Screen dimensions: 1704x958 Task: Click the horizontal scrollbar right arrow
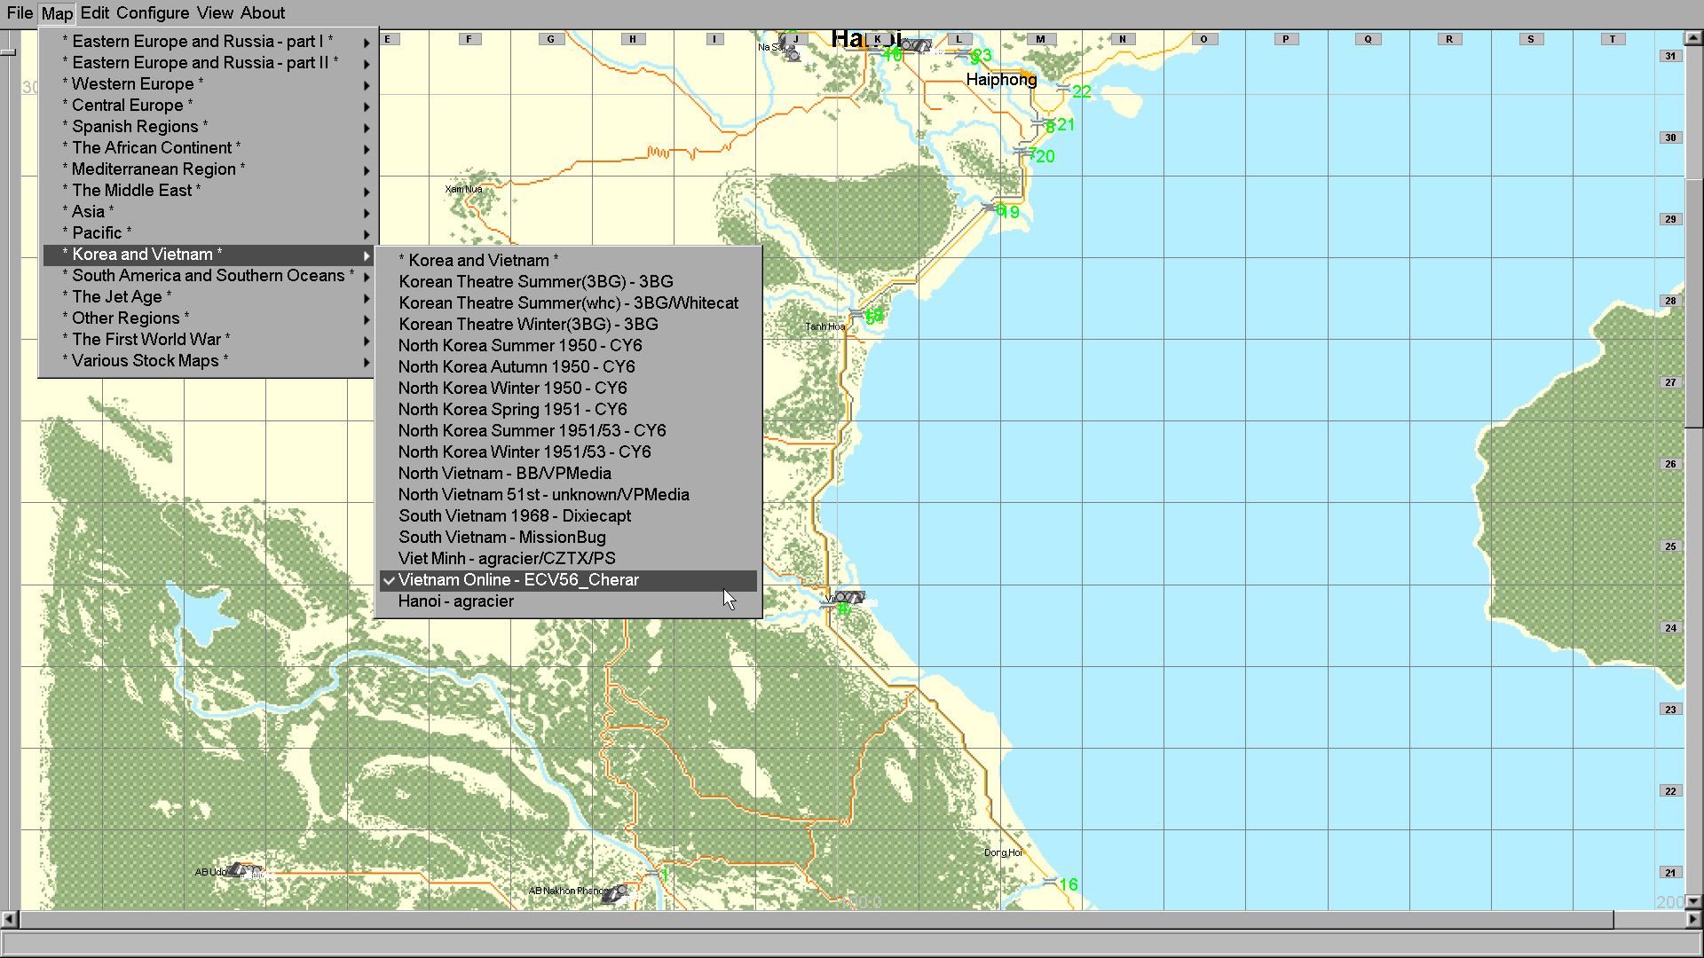pyautogui.click(x=1693, y=919)
